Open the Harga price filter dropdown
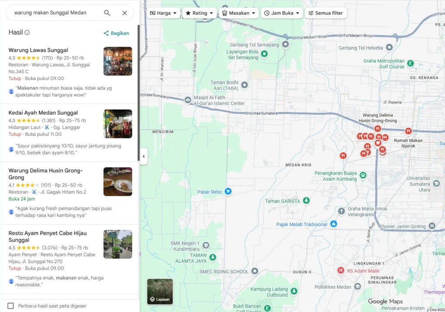This screenshot has height=312, width=445. tap(163, 13)
